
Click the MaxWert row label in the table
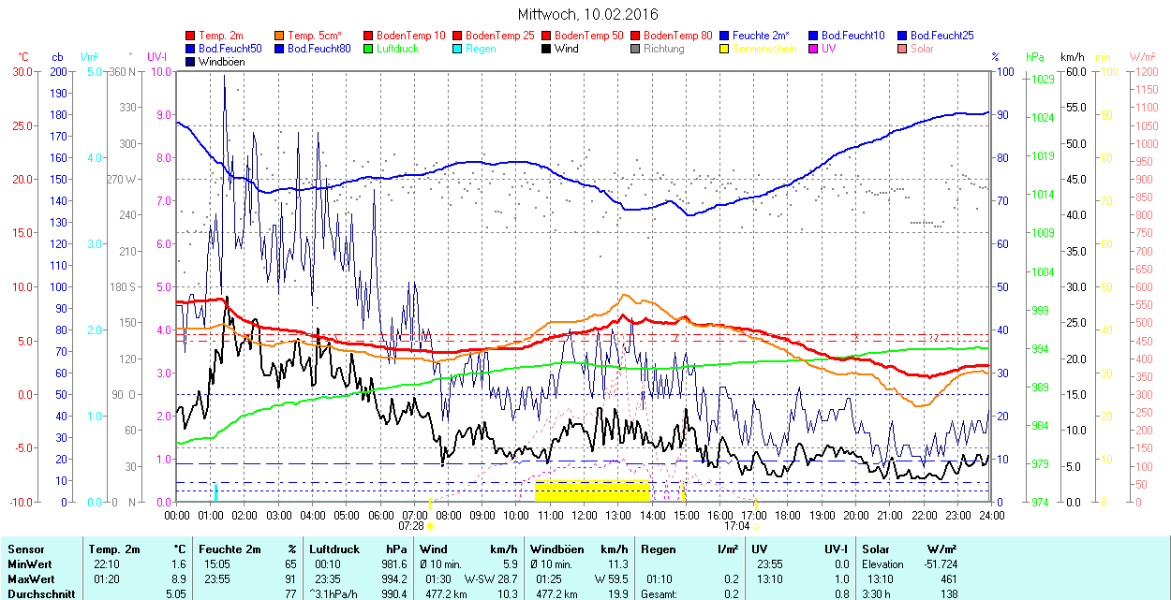[29, 578]
